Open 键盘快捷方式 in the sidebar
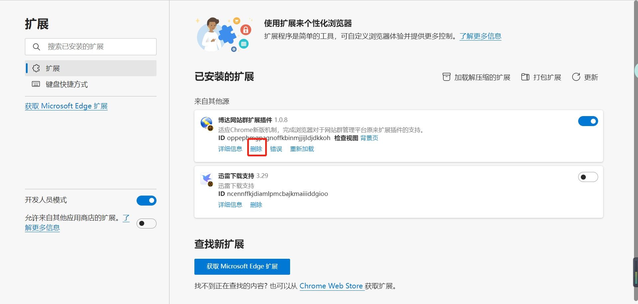This screenshot has height=304, width=638. pos(66,84)
